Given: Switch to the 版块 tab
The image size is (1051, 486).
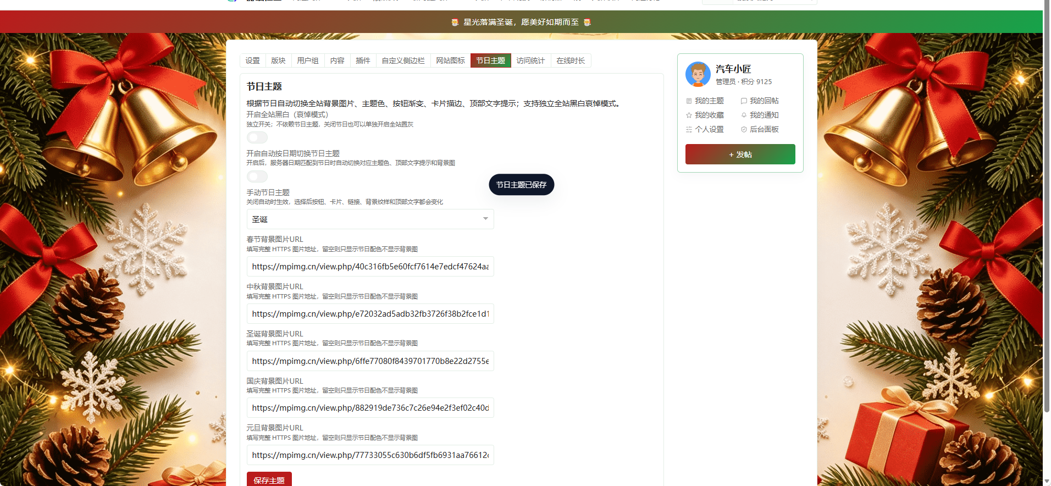Looking at the screenshot, I should coord(279,60).
